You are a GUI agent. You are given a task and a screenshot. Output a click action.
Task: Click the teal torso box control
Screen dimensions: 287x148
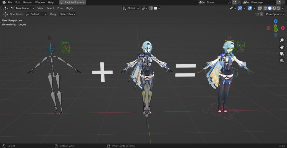tap(227, 73)
